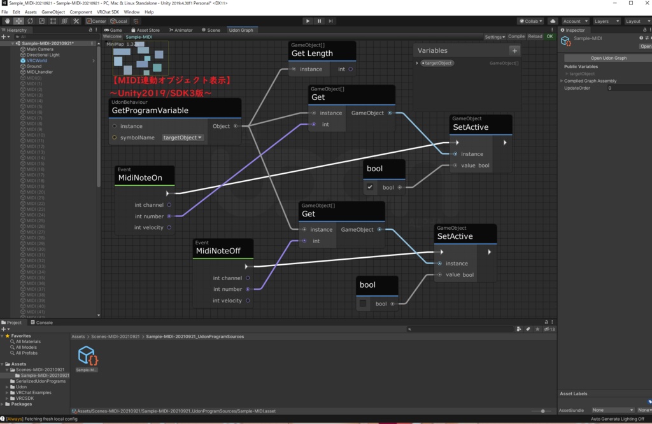Check the bool checkbox in lower bool node
This screenshot has width=652, height=424.
pos(363,304)
